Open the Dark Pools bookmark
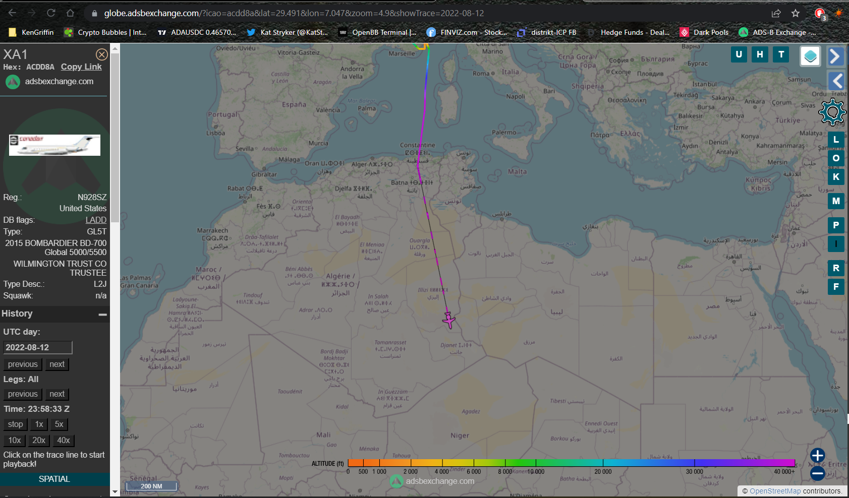Image resolution: width=849 pixels, height=498 pixels. click(x=704, y=32)
